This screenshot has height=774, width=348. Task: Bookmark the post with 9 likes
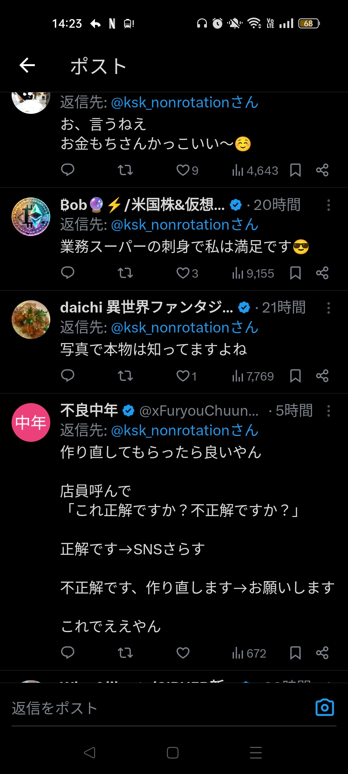295,170
